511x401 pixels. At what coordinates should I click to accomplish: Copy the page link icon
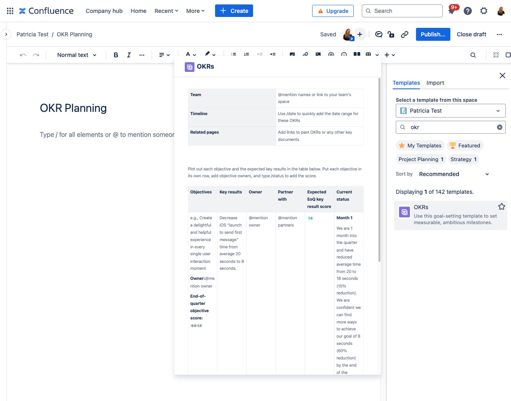(405, 34)
